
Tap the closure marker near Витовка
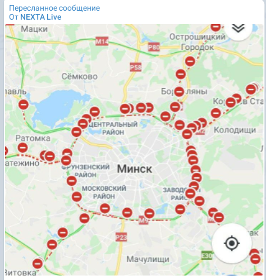(x=38, y=264)
